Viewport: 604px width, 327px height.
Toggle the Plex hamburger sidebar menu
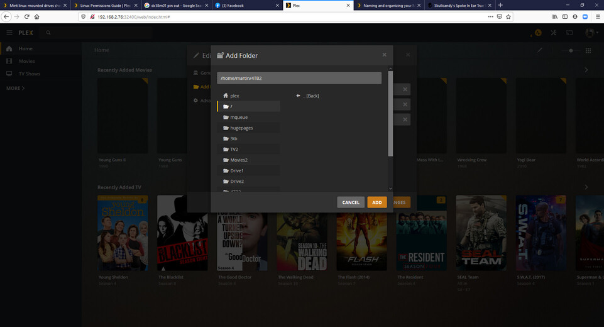pyautogui.click(x=9, y=33)
